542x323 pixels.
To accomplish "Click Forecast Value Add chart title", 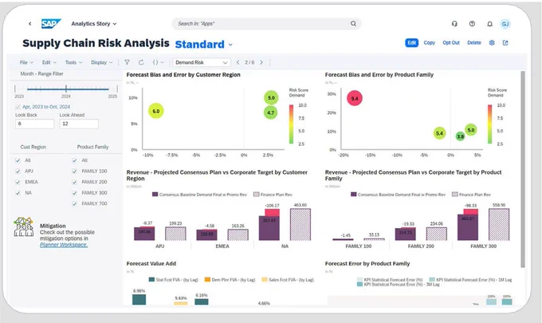I will point(151,263).
